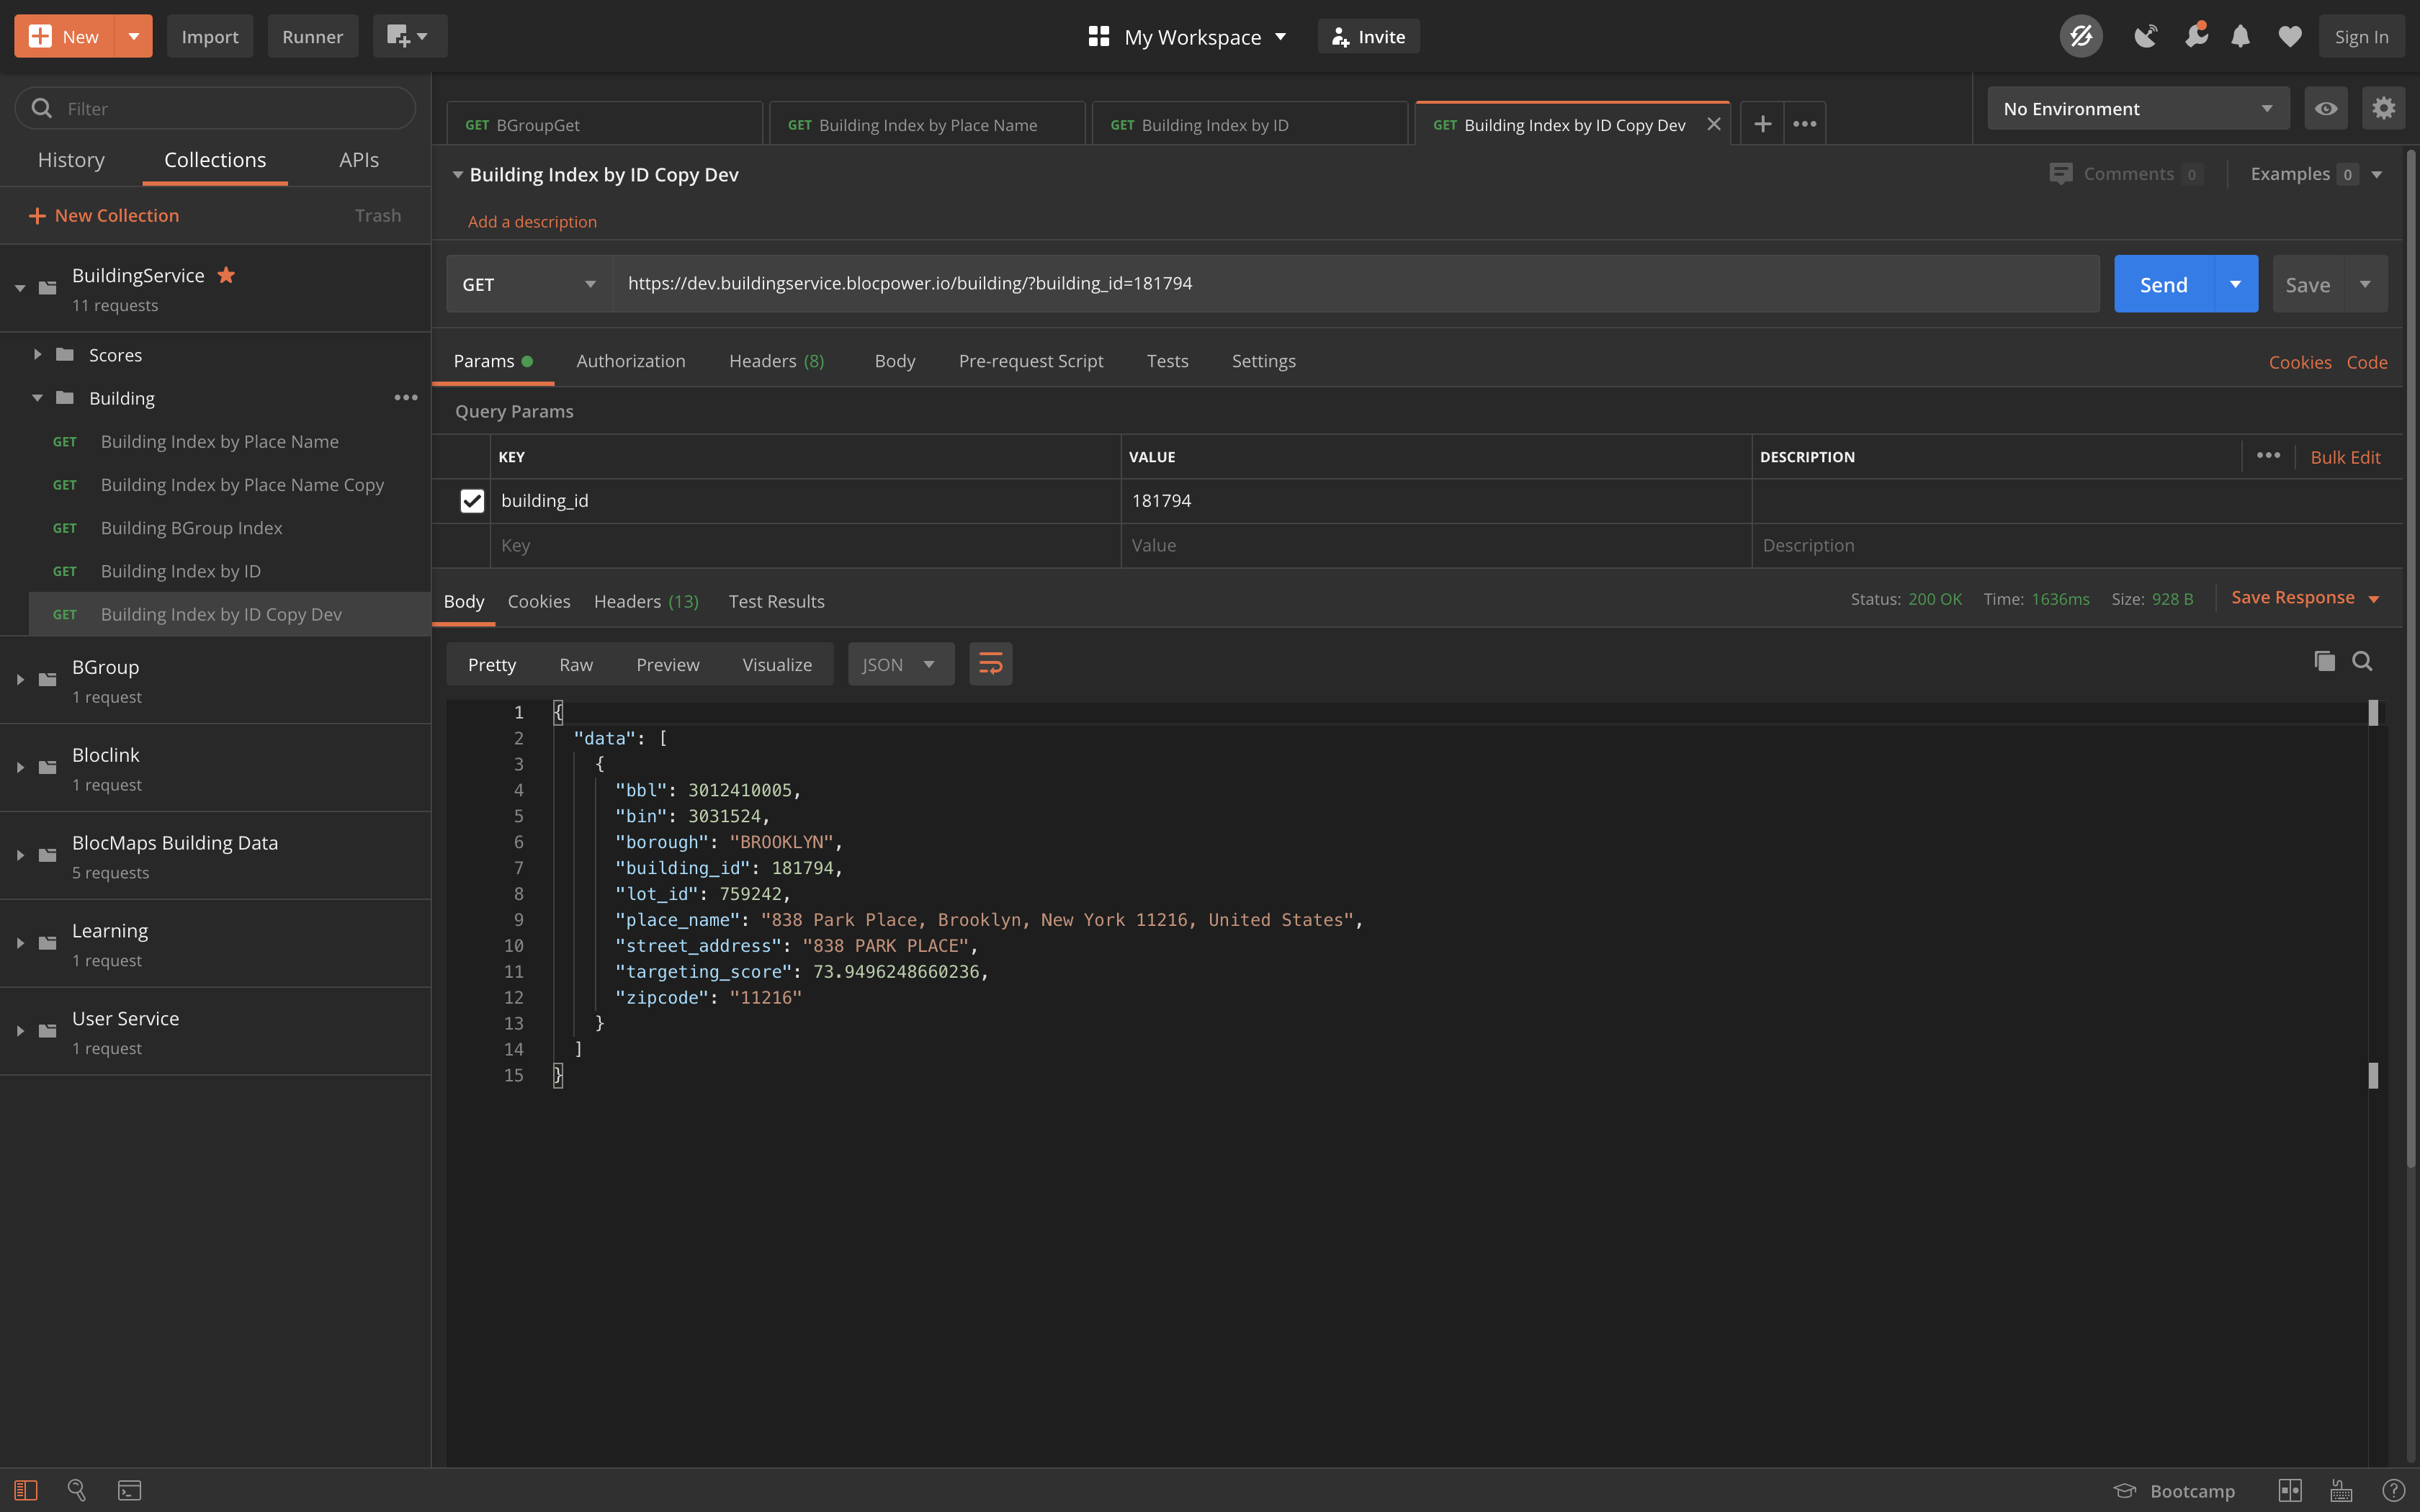This screenshot has width=2420, height=1512.
Task: Click the request URL input field
Action: [x=1355, y=284]
